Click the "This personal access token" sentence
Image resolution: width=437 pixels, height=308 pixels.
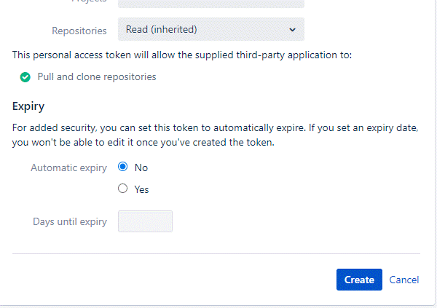182,55
